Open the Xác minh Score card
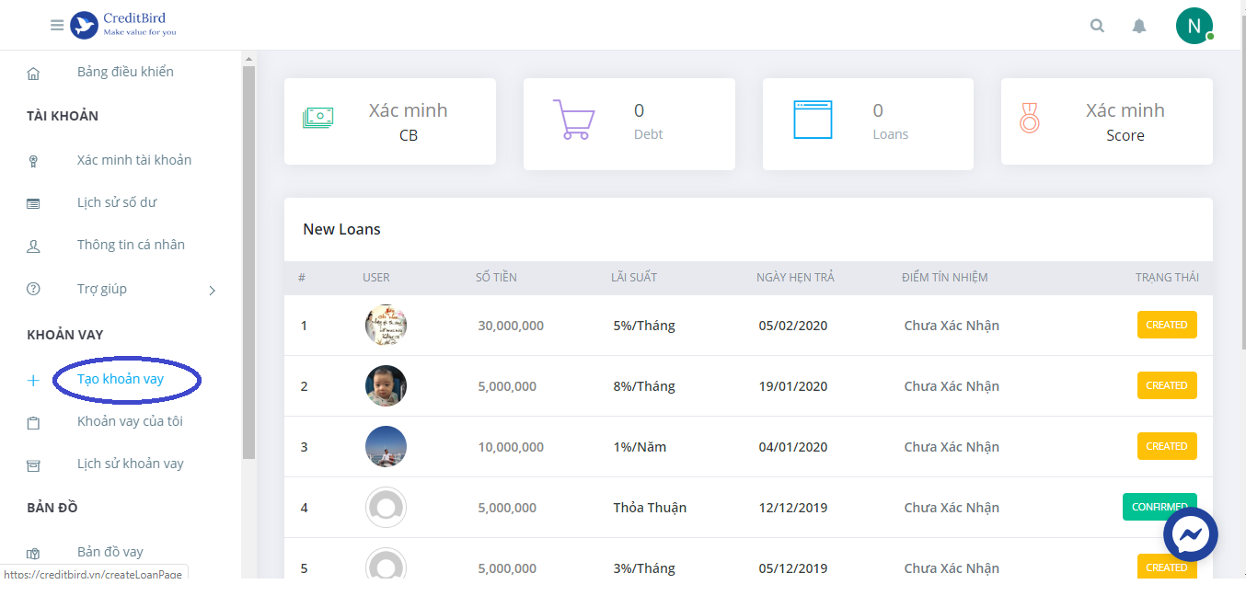 click(1107, 121)
